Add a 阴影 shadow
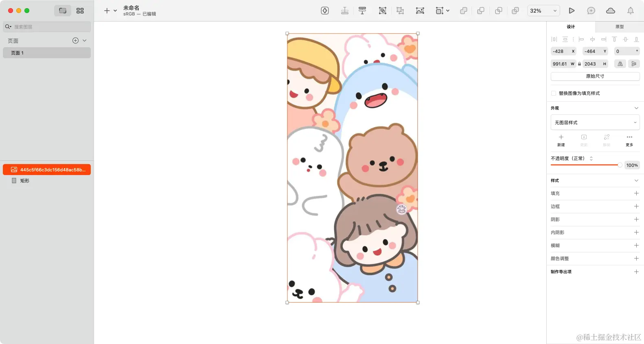 (636, 219)
